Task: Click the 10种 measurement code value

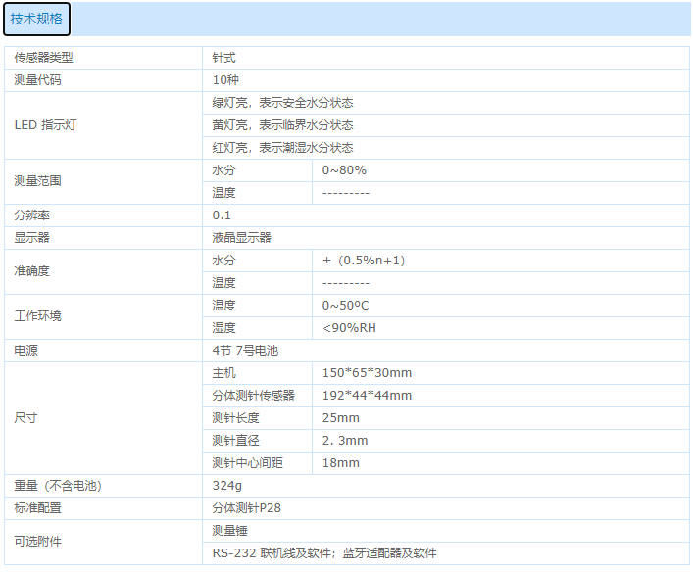Action: click(x=226, y=80)
